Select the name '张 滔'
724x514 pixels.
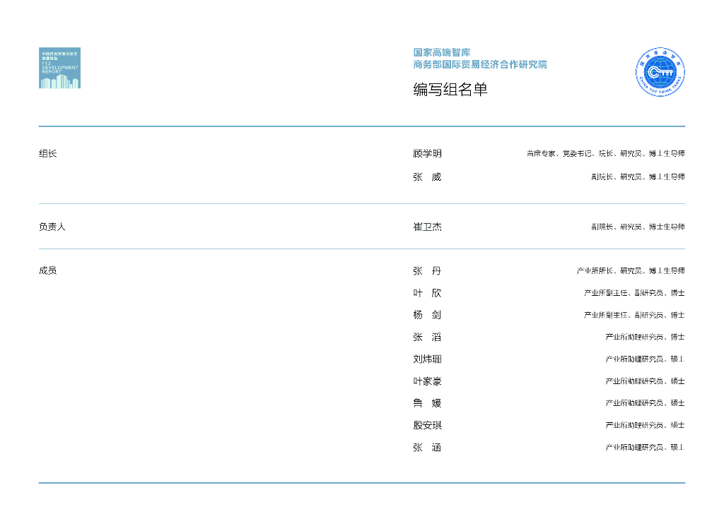pyautogui.click(x=427, y=337)
